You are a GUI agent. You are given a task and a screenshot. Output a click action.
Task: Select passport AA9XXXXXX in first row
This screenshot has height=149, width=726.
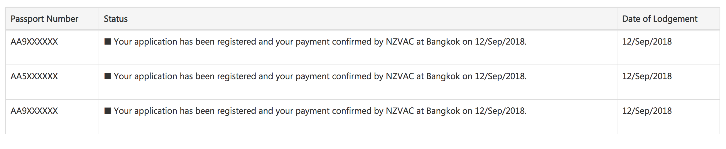[x=34, y=42]
